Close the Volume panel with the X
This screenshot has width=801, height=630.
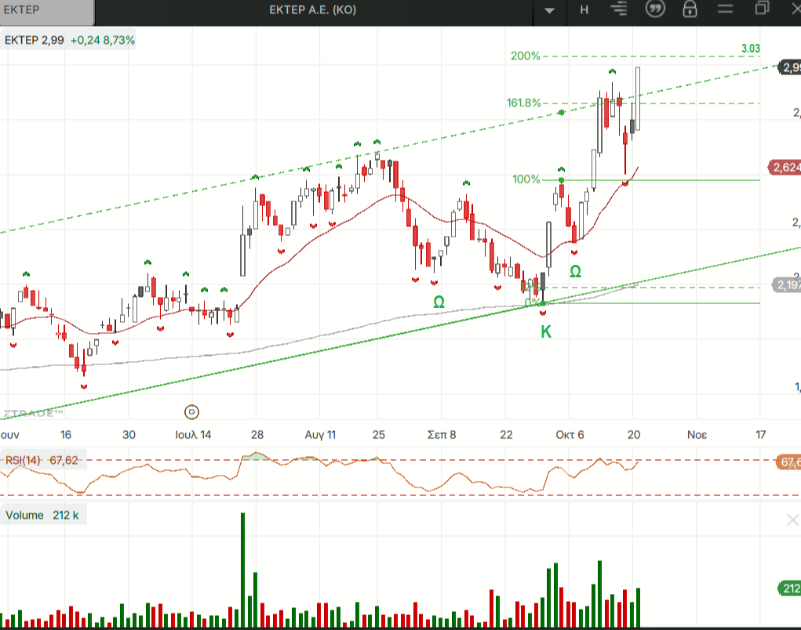click(792, 520)
